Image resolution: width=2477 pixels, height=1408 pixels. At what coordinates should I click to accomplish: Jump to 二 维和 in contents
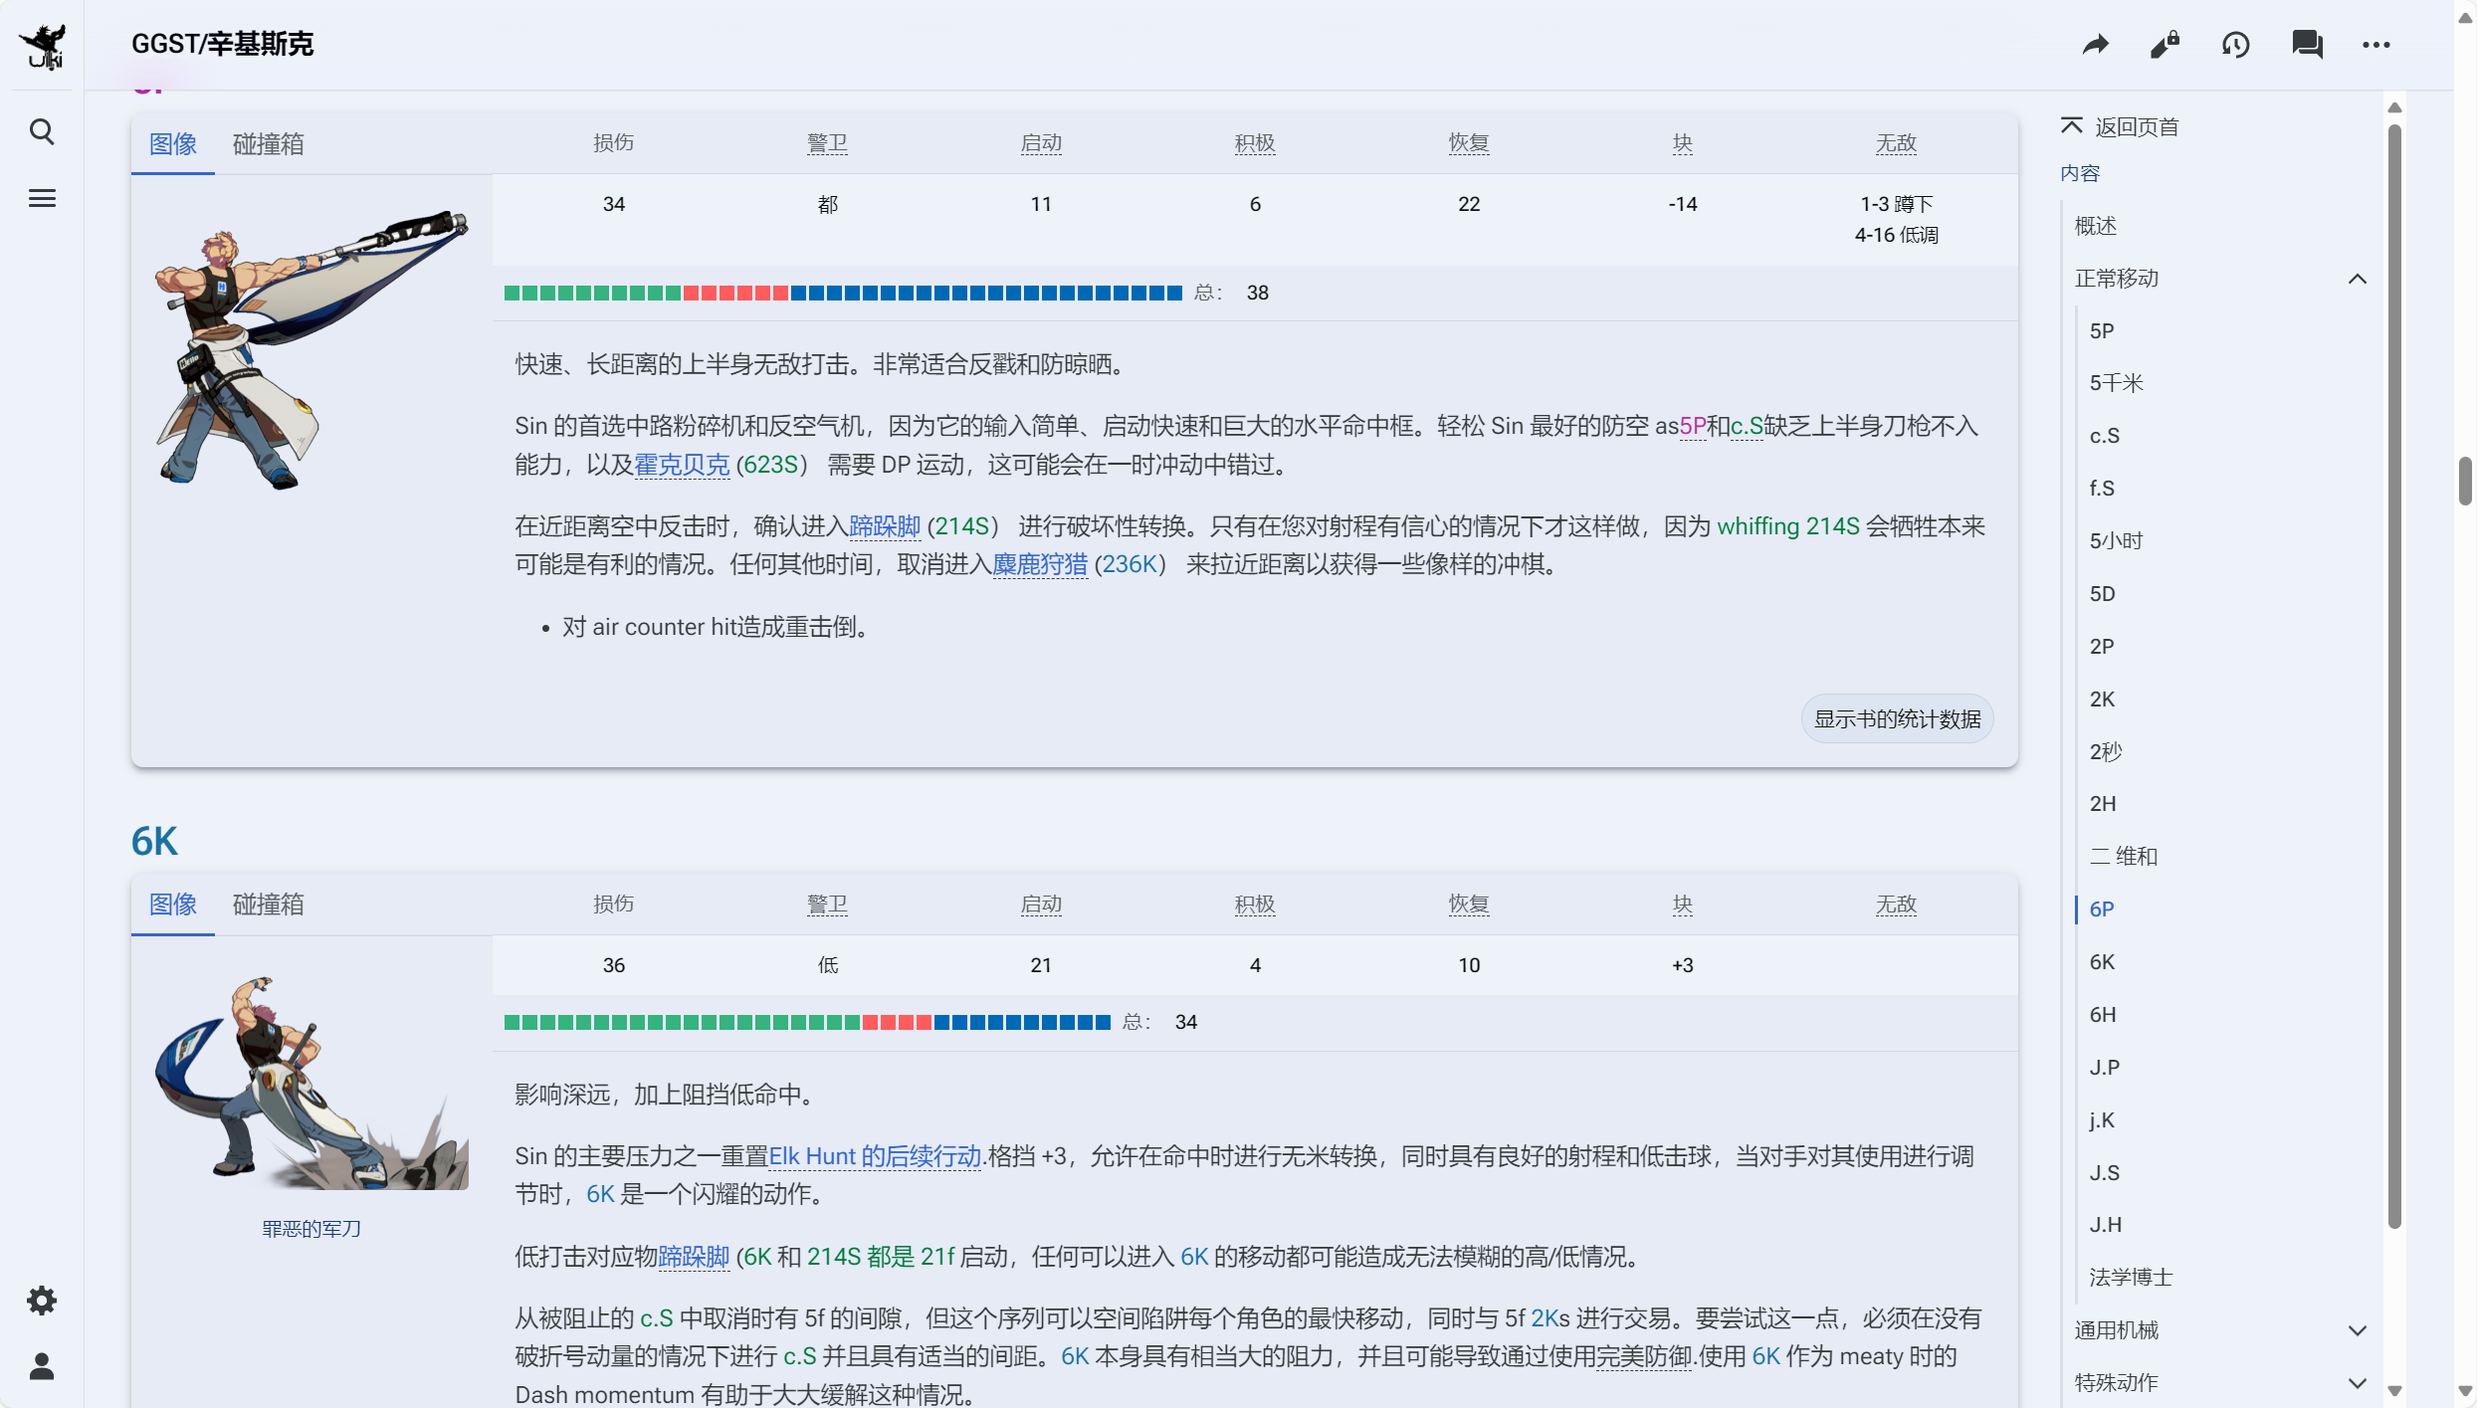pos(2124,857)
